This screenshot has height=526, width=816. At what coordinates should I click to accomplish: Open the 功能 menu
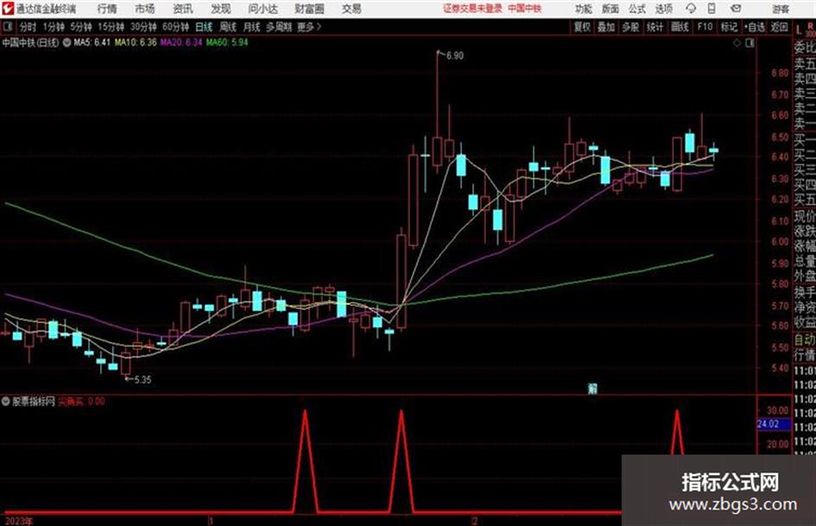[584, 9]
